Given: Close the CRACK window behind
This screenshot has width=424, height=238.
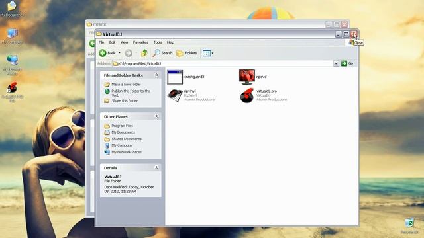Looking at the screenshot, I should (x=344, y=24).
